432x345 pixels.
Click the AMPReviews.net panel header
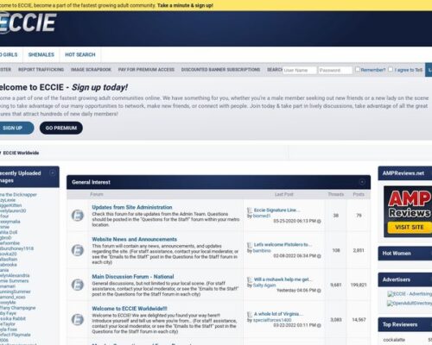(x=405, y=173)
